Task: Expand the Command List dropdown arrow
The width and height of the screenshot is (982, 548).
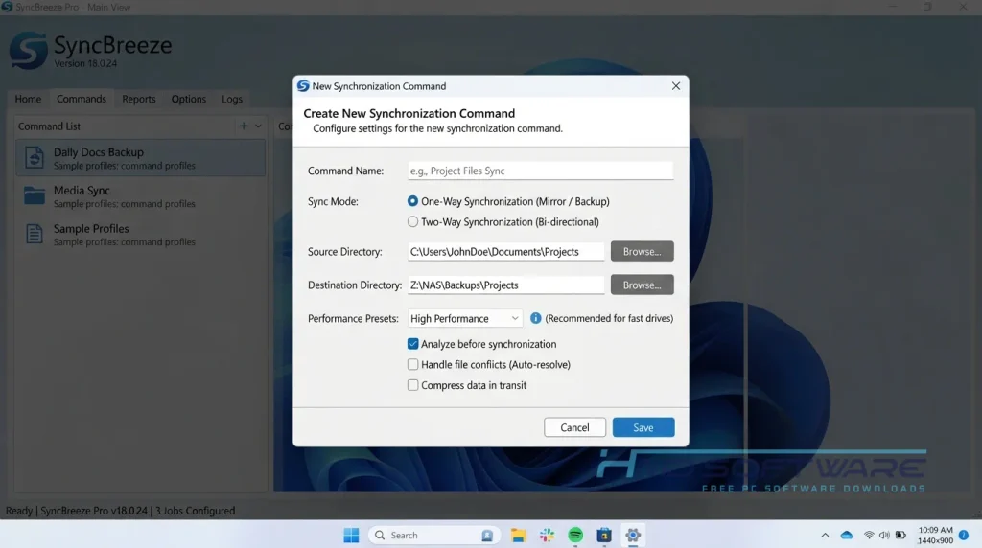Action: tap(258, 126)
